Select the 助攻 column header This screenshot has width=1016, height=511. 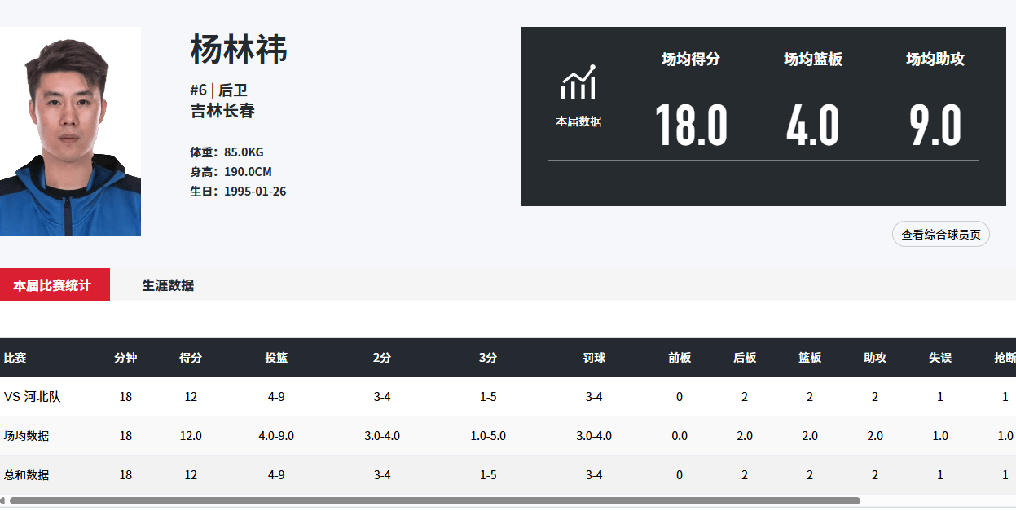tap(875, 358)
